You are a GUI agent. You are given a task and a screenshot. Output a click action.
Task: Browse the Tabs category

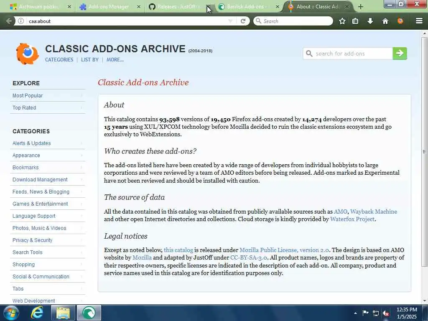click(x=48, y=288)
